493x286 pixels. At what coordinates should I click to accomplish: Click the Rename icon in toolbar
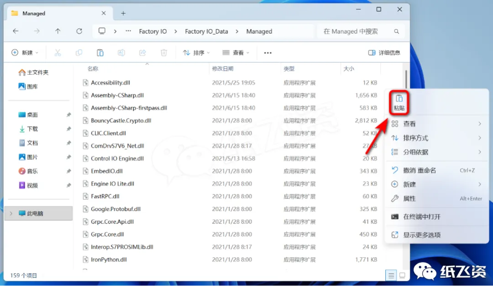point(121,53)
